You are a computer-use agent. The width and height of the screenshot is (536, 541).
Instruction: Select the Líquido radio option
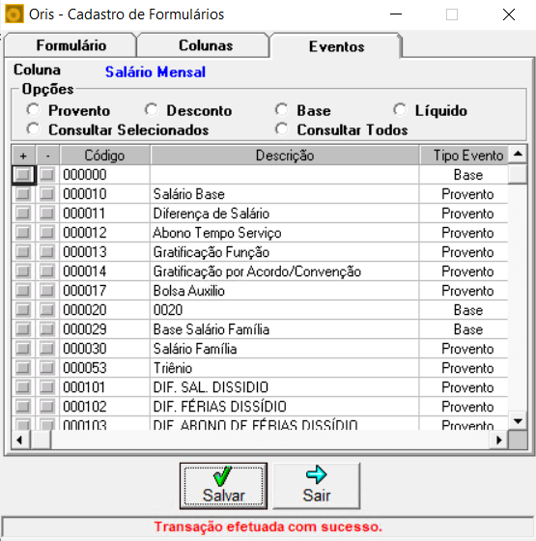(400, 110)
